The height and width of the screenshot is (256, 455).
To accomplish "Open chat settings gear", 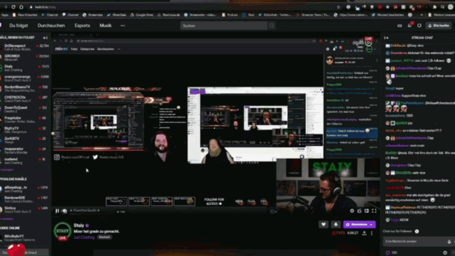I will click(445, 253).
